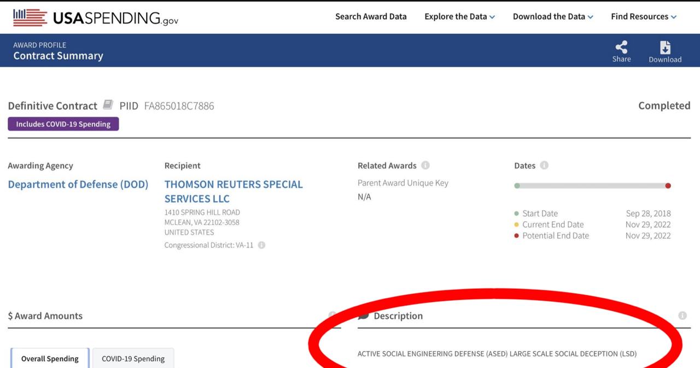
Task: Click Potential End Date label
Action: (x=556, y=236)
